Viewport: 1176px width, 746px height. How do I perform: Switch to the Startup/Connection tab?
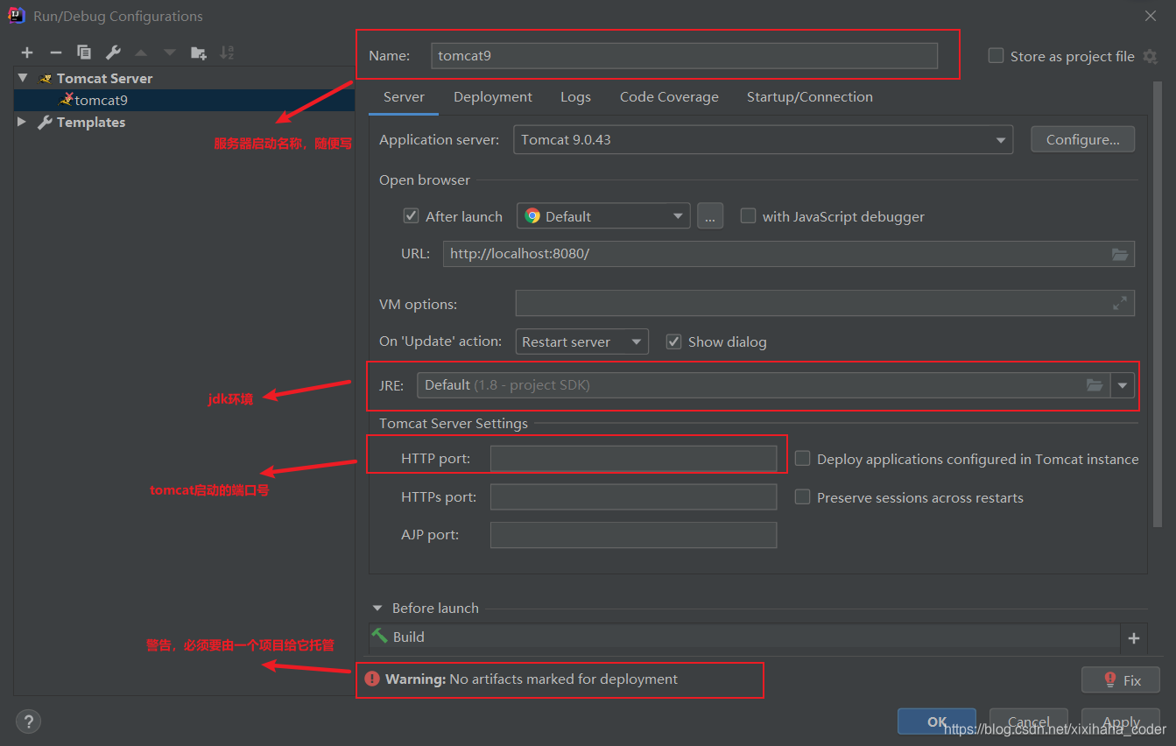(x=809, y=97)
